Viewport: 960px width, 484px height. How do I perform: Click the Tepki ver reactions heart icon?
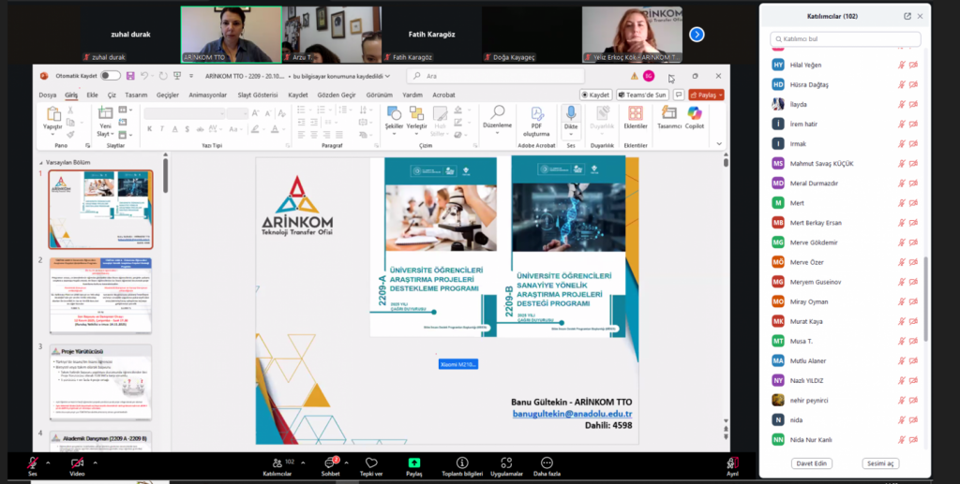(371, 463)
